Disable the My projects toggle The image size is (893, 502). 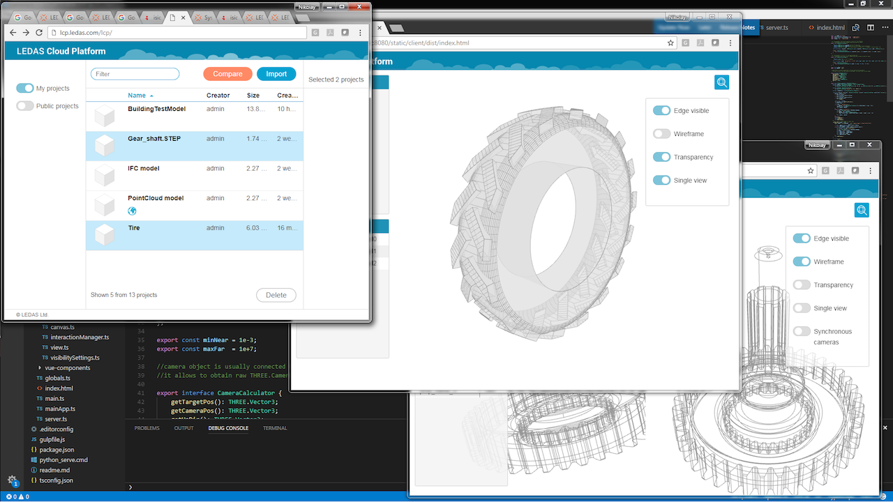point(25,89)
